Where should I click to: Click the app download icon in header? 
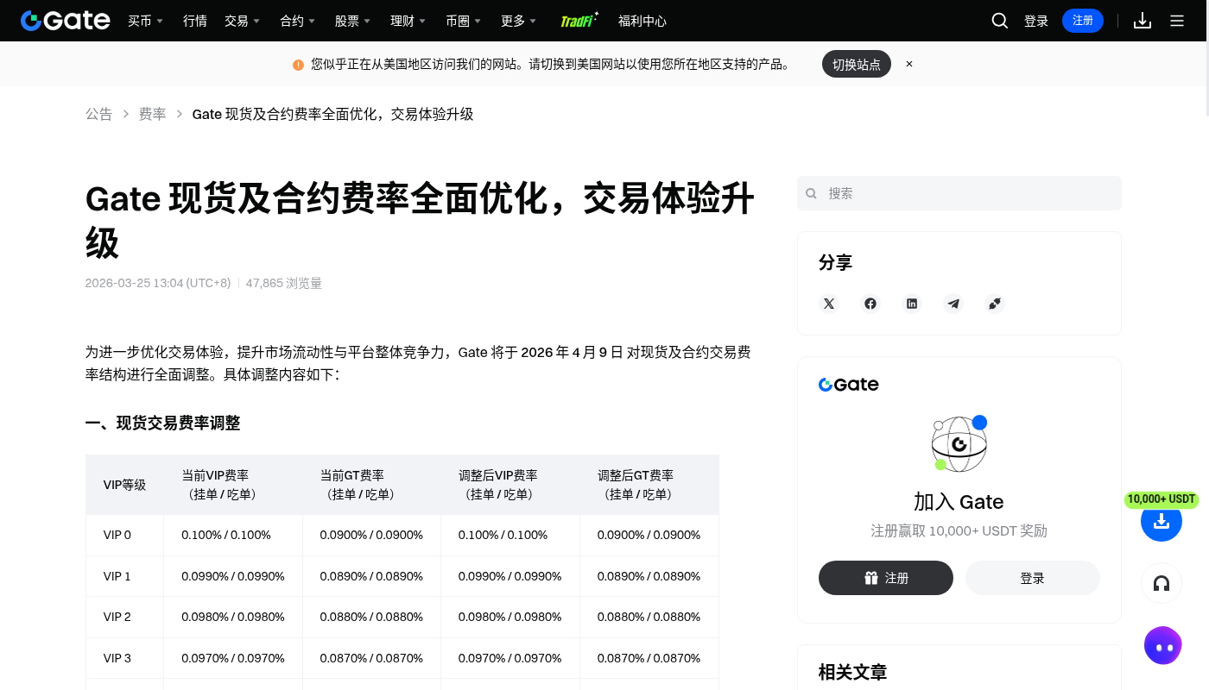[1143, 21]
